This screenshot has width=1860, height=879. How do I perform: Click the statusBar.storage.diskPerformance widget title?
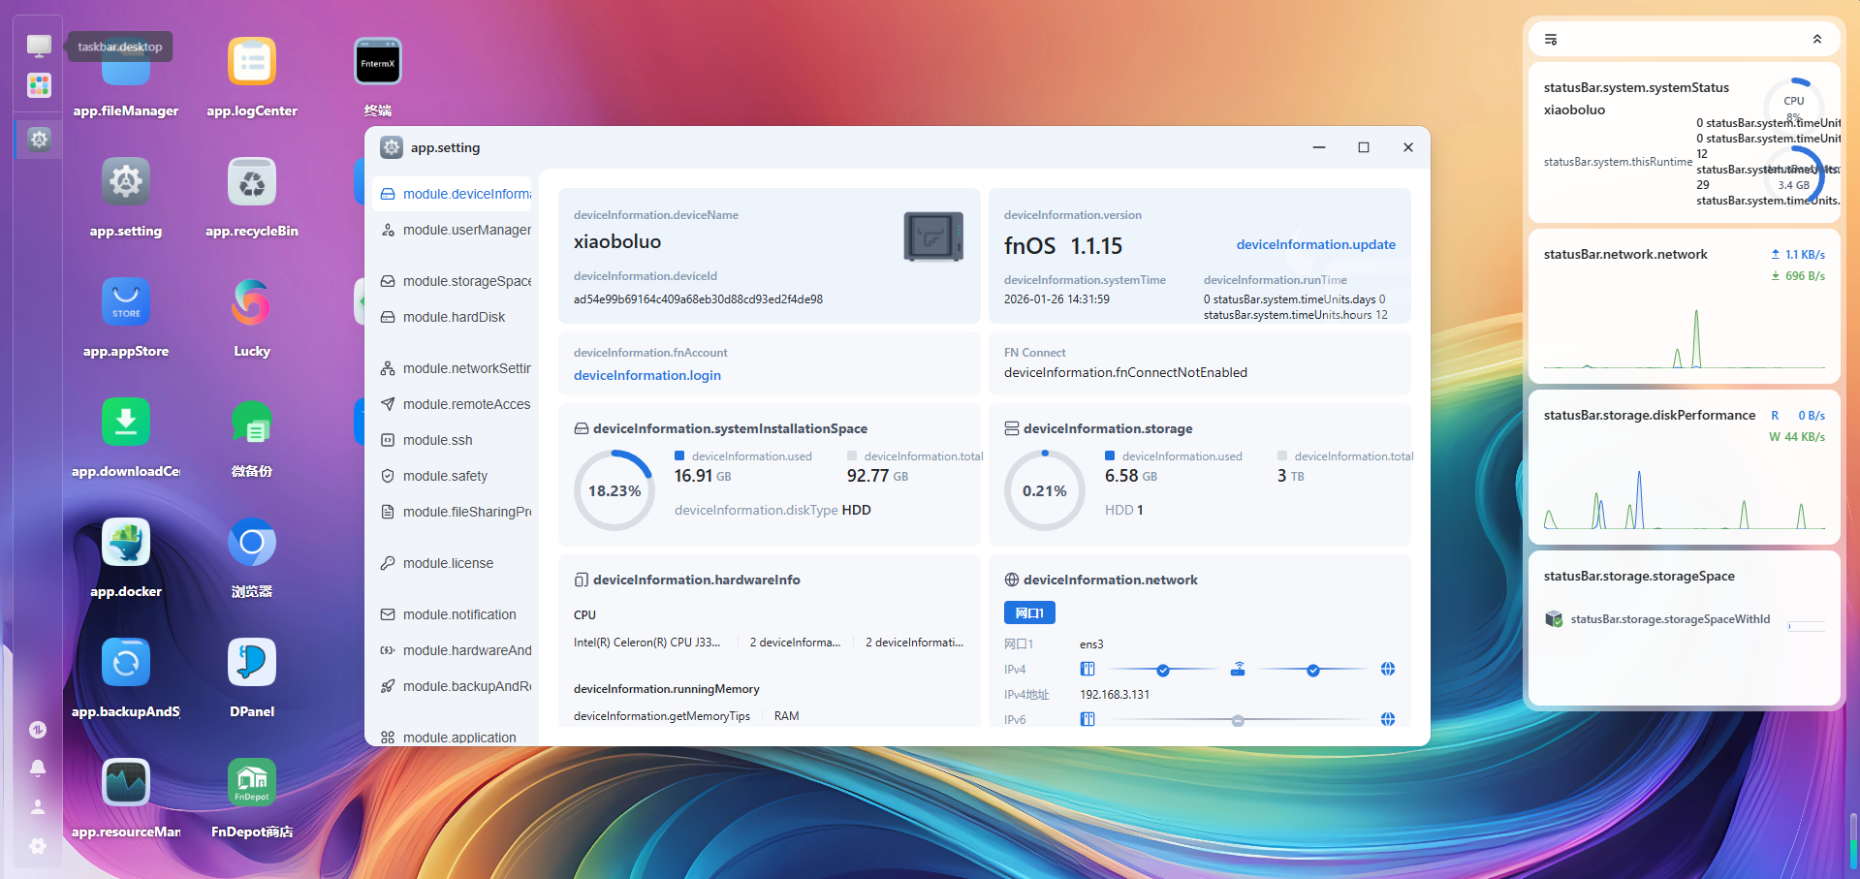[1650, 415]
